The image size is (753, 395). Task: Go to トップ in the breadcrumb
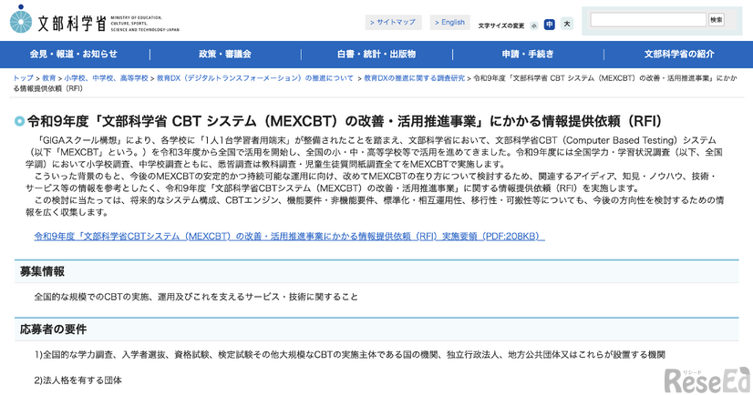23,78
